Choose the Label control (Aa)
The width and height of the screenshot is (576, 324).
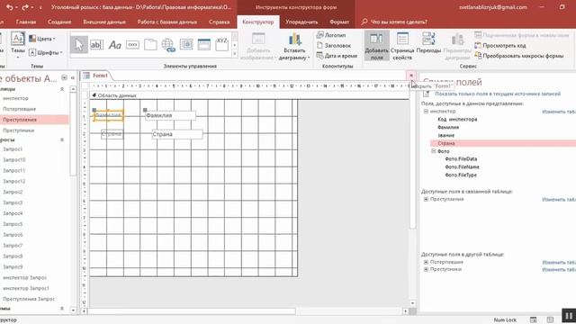pos(114,45)
